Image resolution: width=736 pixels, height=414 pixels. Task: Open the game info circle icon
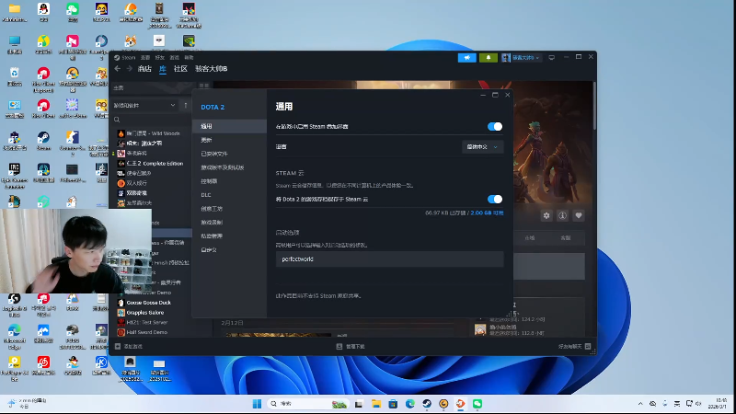(562, 215)
